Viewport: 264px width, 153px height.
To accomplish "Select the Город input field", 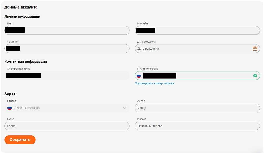I will tap(67, 126).
